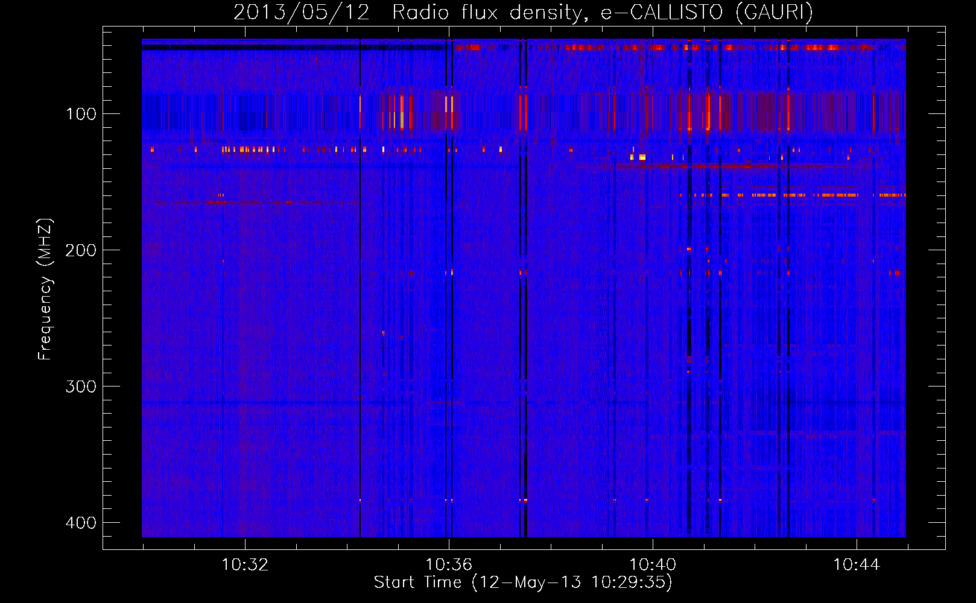The width and height of the screenshot is (976, 603).
Task: Click the 10:36 time tick label
Action: tap(449, 565)
